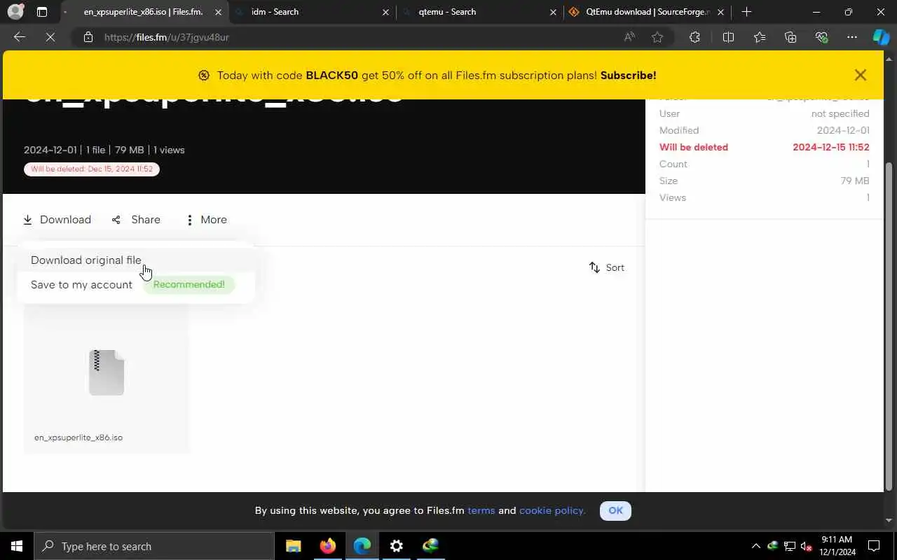The width and height of the screenshot is (897, 560).
Task: Open the Share button
Action: tap(136, 220)
